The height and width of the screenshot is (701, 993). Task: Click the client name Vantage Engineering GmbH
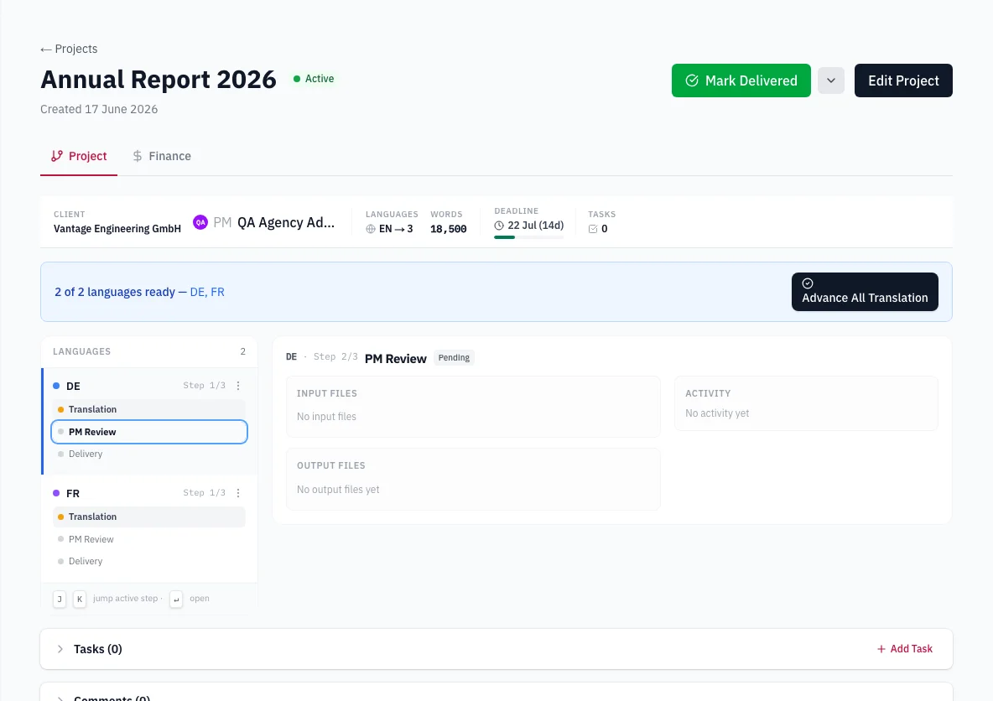point(117,229)
